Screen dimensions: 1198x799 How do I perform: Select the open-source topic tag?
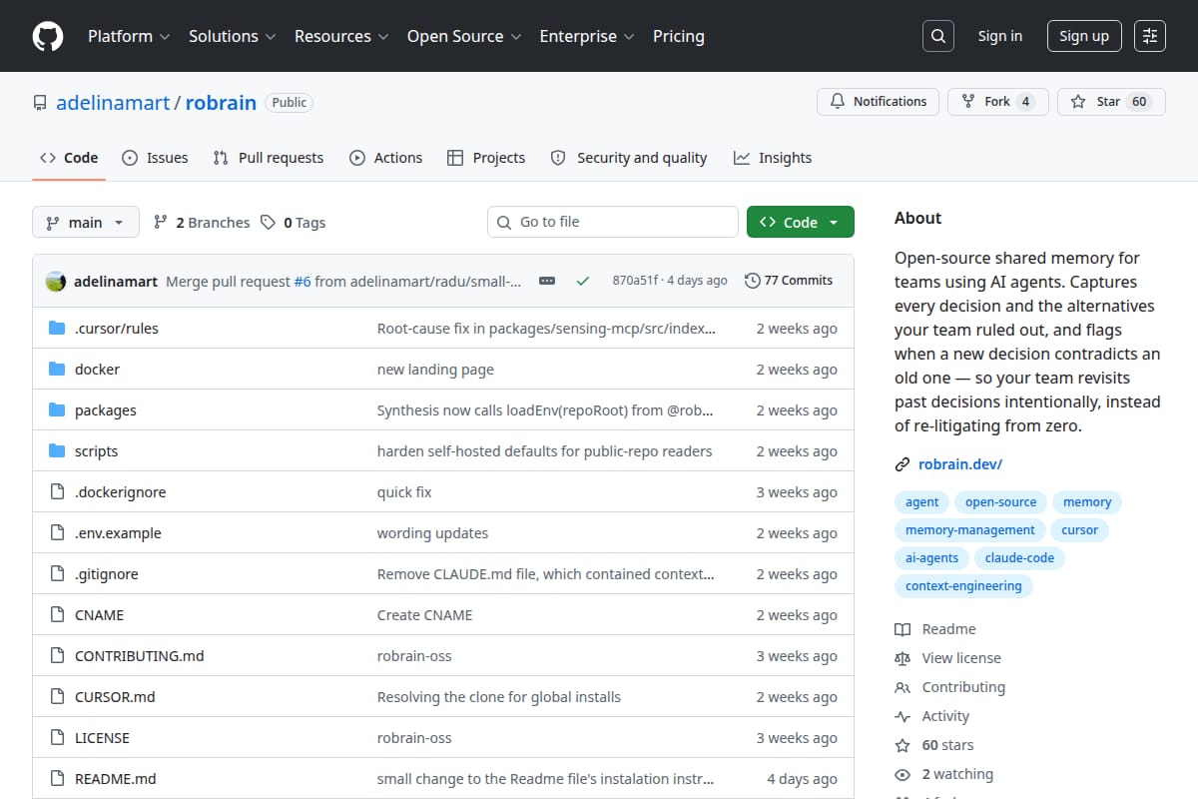[x=1001, y=502]
